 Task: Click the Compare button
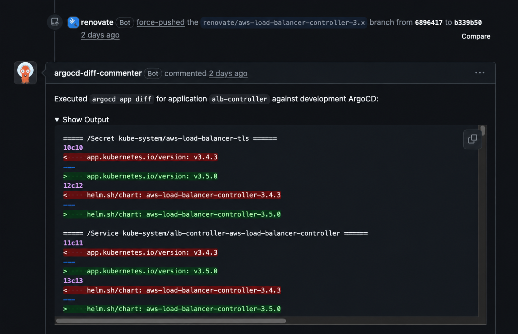click(476, 36)
